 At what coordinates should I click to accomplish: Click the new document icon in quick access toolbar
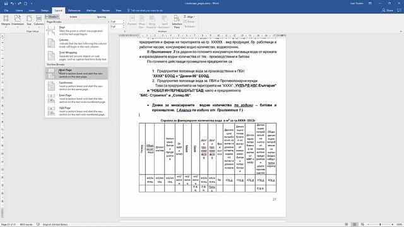point(25,3)
